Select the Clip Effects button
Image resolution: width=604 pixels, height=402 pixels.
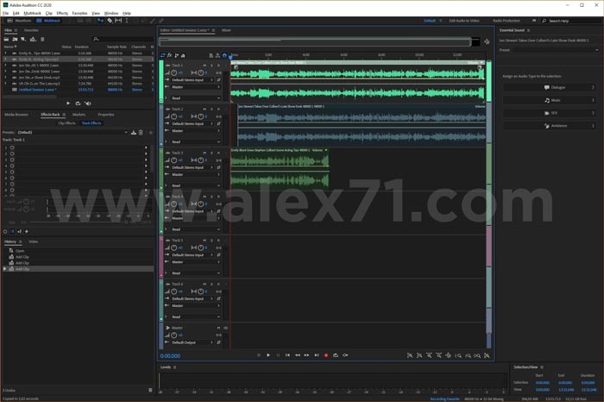66,123
